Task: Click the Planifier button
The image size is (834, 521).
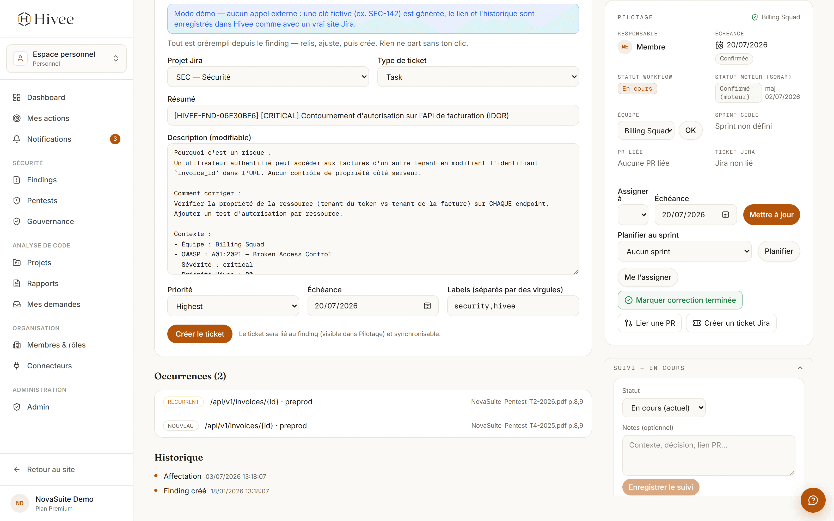Action: click(779, 251)
